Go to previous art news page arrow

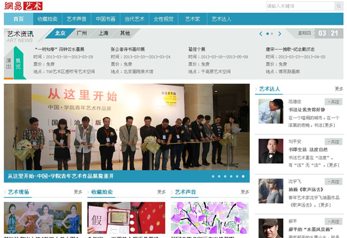click(261, 34)
